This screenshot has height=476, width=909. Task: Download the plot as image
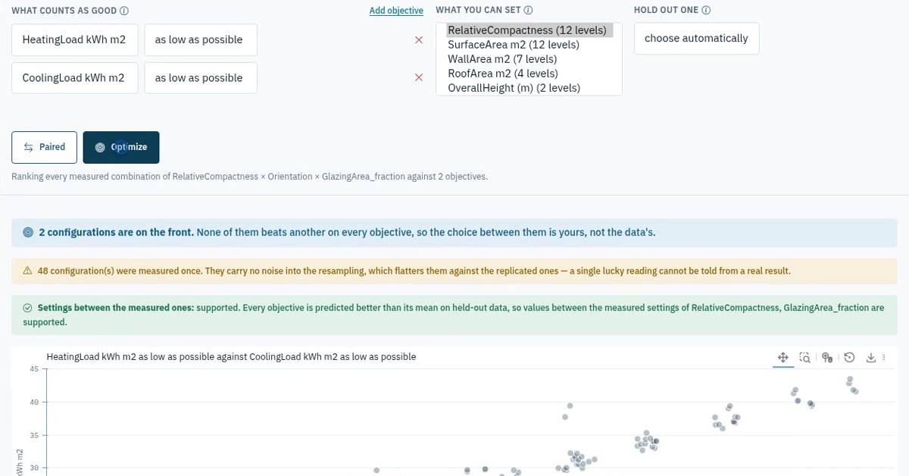pyautogui.click(x=871, y=357)
